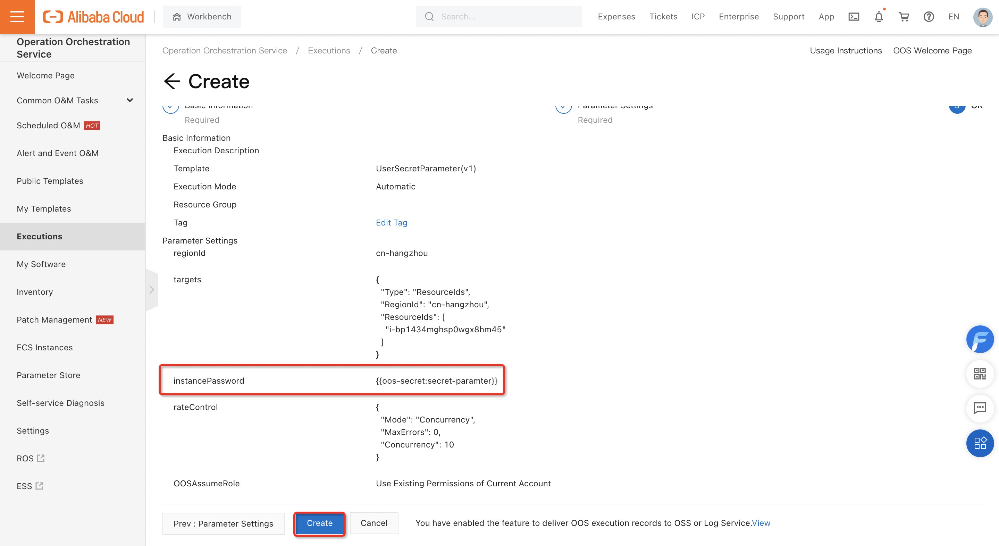Click the back arrow beside Create

point(172,81)
